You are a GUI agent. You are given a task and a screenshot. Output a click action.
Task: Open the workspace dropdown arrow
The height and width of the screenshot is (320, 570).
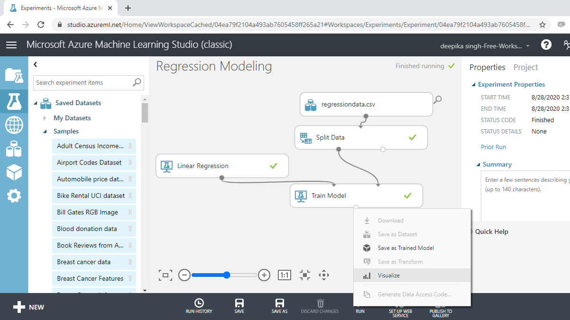[x=528, y=46]
